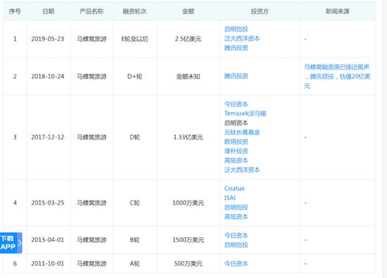Open 泛大西洋资本 link in the 1.33亿美元 row
The image size is (387, 278).
click(242, 170)
